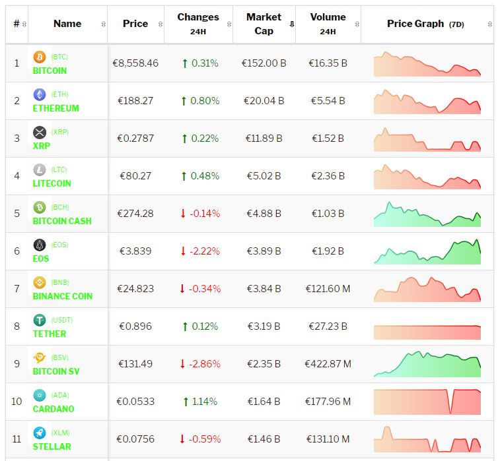The height and width of the screenshot is (461, 498).
Task: Click the Bitcoin orange logo icon
Action: (x=40, y=57)
